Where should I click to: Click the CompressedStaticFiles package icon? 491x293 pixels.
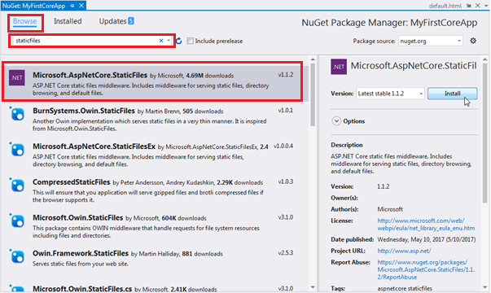(x=17, y=185)
